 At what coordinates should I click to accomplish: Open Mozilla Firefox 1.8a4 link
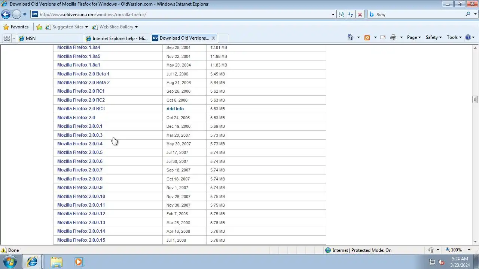pyautogui.click(x=79, y=47)
